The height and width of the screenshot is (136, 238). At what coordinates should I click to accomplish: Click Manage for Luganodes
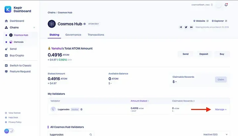221,109
